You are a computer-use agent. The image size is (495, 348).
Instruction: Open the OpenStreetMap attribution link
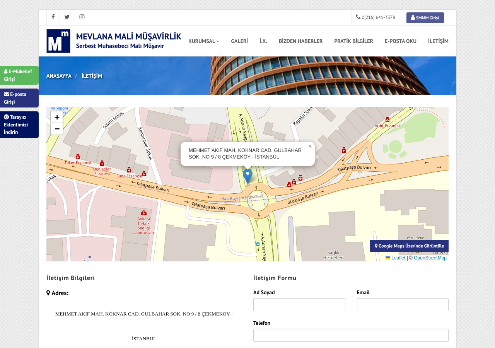[430, 258]
